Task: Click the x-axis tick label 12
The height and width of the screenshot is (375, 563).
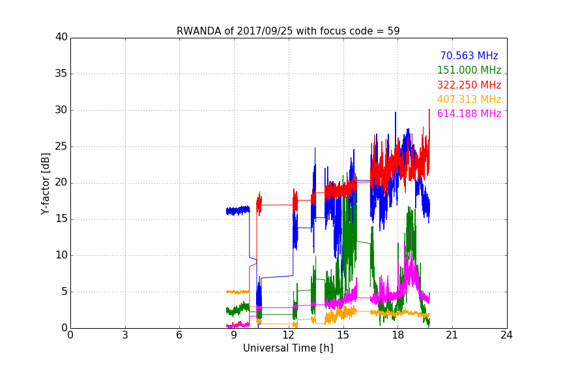Action: (289, 335)
